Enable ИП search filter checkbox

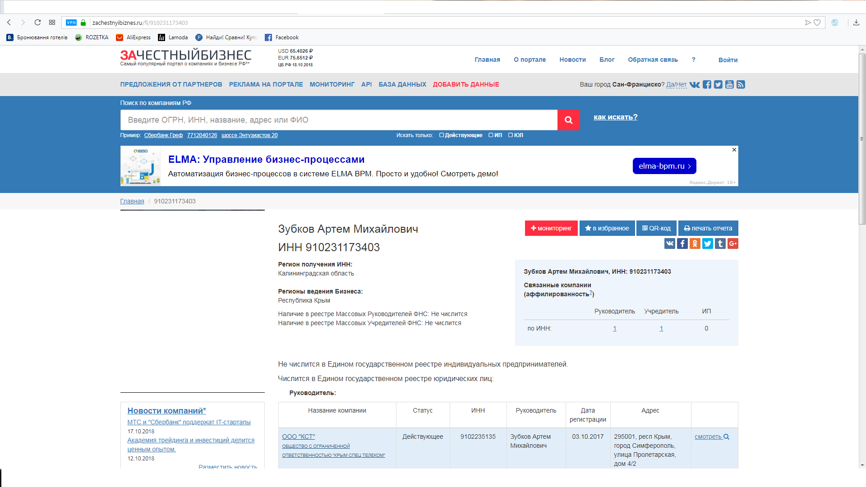pyautogui.click(x=491, y=135)
